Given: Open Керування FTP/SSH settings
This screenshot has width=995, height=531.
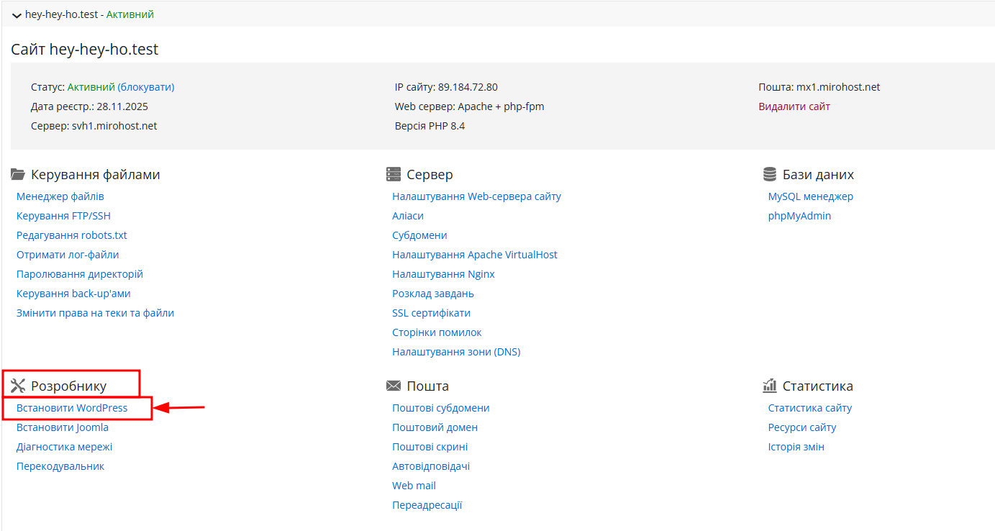Looking at the screenshot, I should click(63, 215).
